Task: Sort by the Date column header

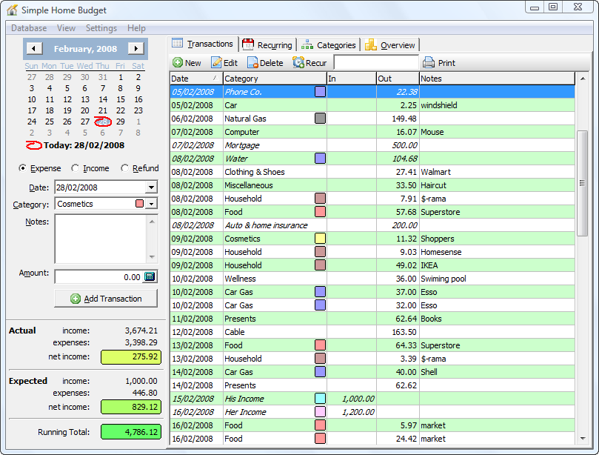Action: [195, 79]
